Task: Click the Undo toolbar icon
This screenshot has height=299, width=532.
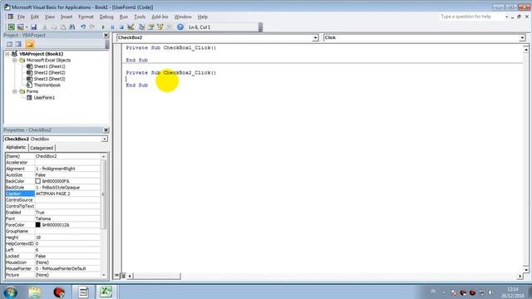Action: tap(83, 27)
